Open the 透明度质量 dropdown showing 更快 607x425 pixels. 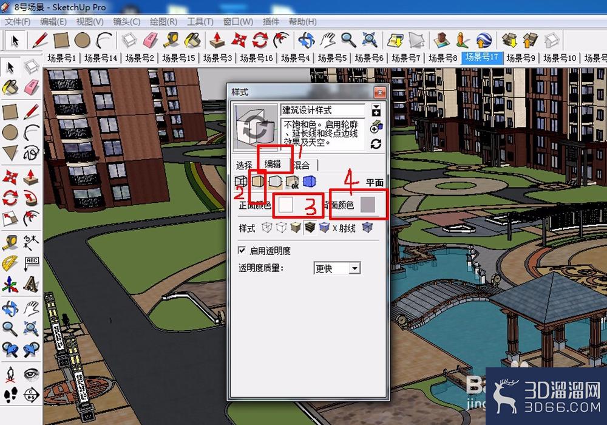click(x=337, y=268)
